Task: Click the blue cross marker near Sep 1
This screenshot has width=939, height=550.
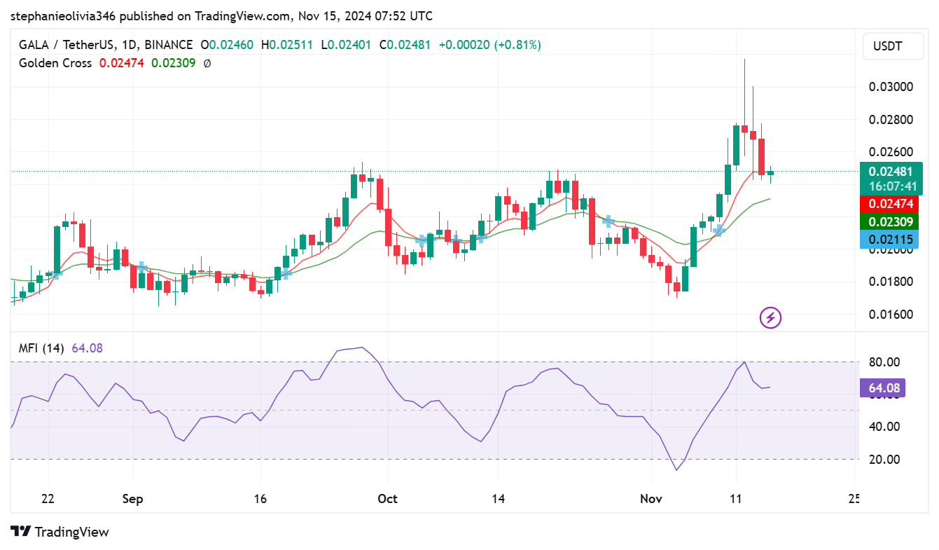Action: (x=142, y=267)
